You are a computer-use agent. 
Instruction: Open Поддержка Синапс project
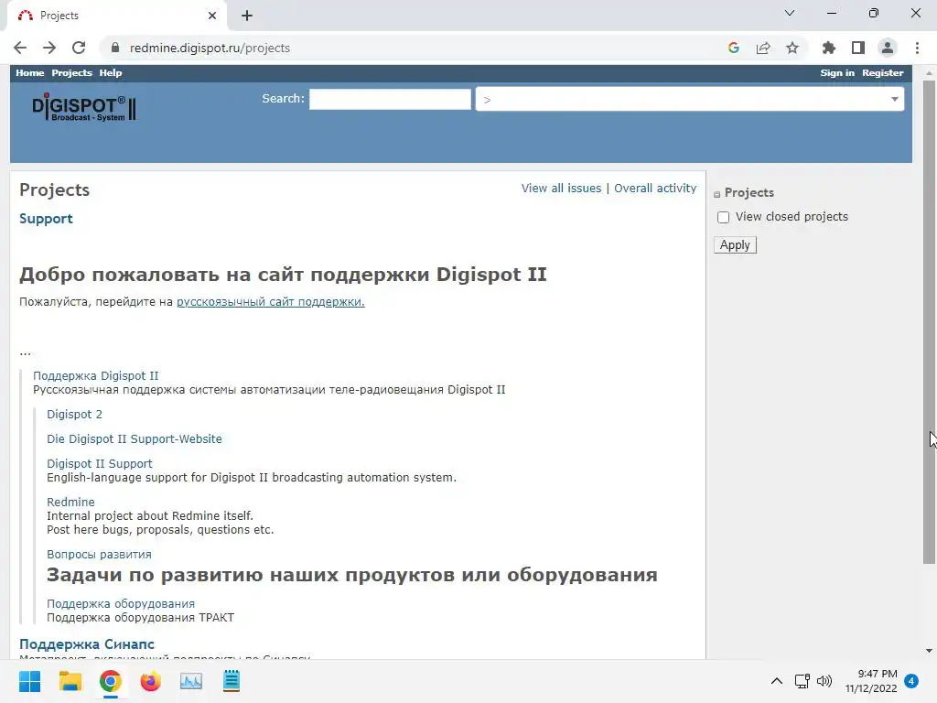(87, 644)
